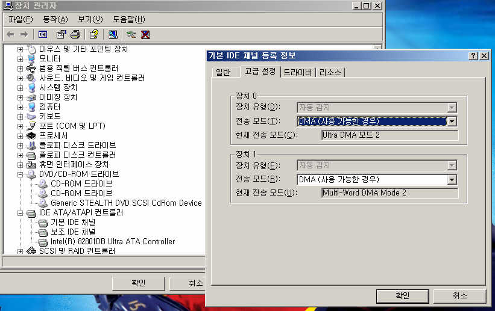Screen dimensions: 495x311
Task: Open the 장치 1 전송 모드 dropdown
Action: pyautogui.click(x=452, y=179)
